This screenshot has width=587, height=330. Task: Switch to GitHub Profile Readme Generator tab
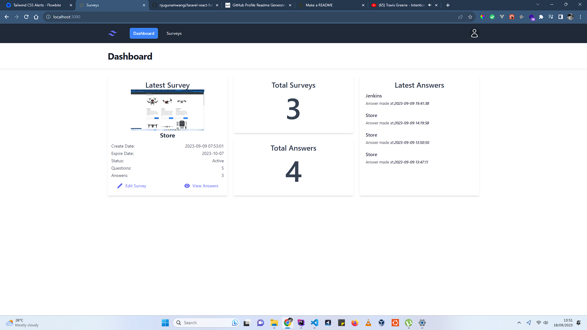[259, 5]
